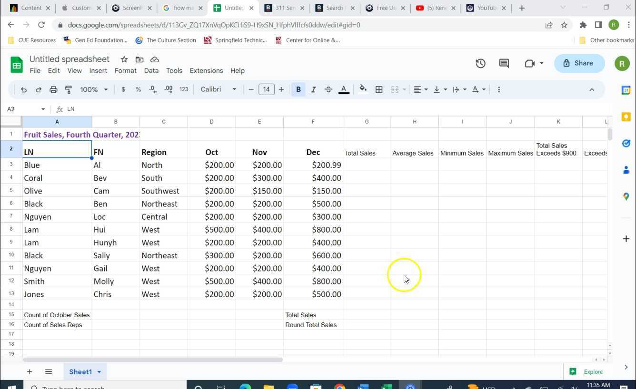Click the font size 14 field
The height and width of the screenshot is (389, 636).
pyautogui.click(x=266, y=89)
